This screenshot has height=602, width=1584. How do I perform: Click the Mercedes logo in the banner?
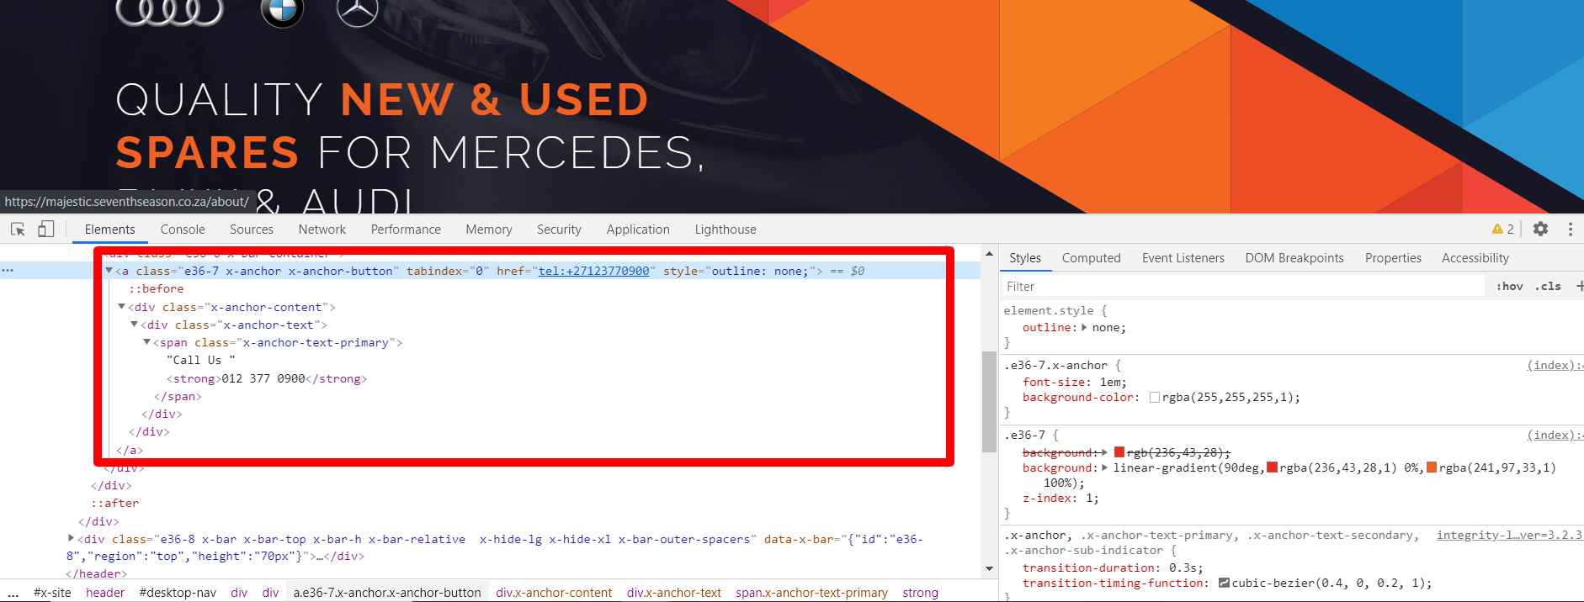[x=357, y=12]
